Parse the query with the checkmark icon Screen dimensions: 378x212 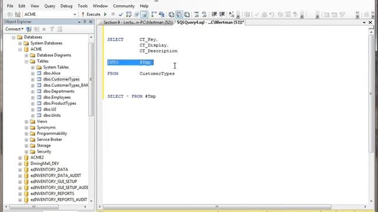120,14
